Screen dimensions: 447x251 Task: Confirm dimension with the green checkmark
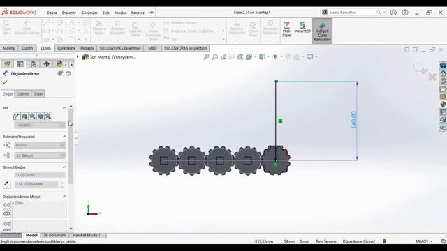[5, 82]
